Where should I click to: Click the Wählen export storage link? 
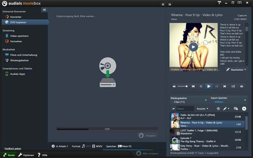pyautogui.click(x=219, y=102)
